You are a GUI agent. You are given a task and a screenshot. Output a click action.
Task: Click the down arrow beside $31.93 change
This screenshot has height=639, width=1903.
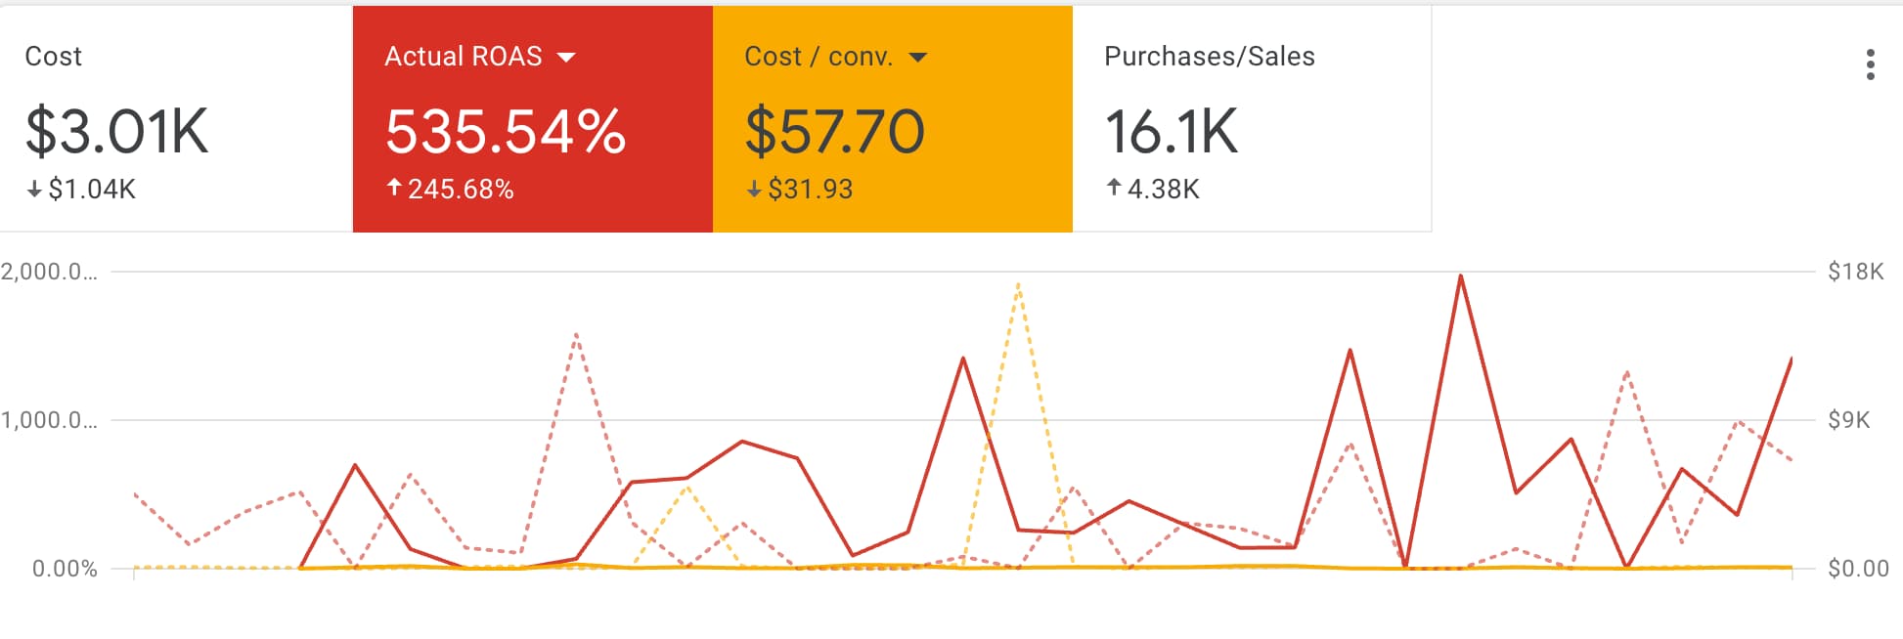754,190
